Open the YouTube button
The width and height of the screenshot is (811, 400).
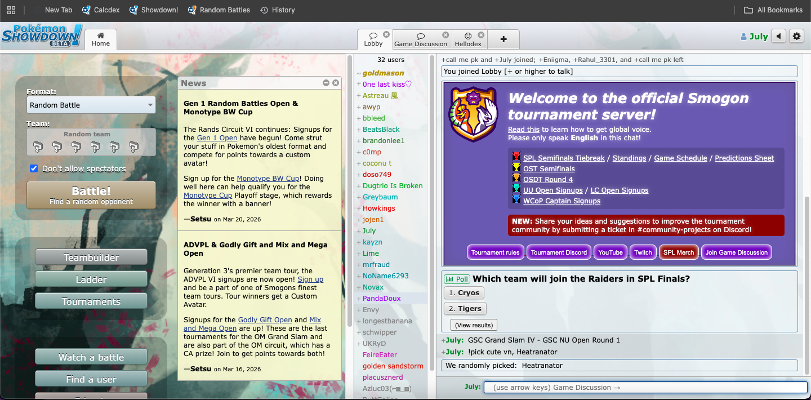(x=611, y=252)
